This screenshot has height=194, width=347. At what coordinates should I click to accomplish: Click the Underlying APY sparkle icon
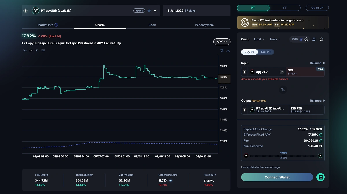[x=171, y=181]
